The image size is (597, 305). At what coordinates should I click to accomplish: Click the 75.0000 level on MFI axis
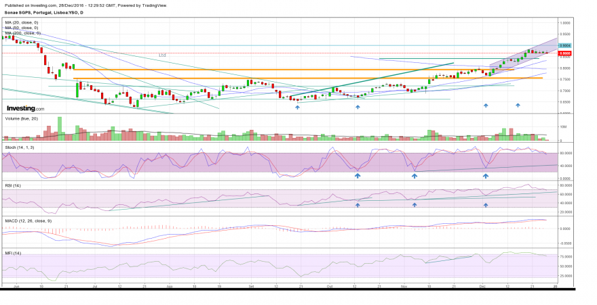[565, 257]
